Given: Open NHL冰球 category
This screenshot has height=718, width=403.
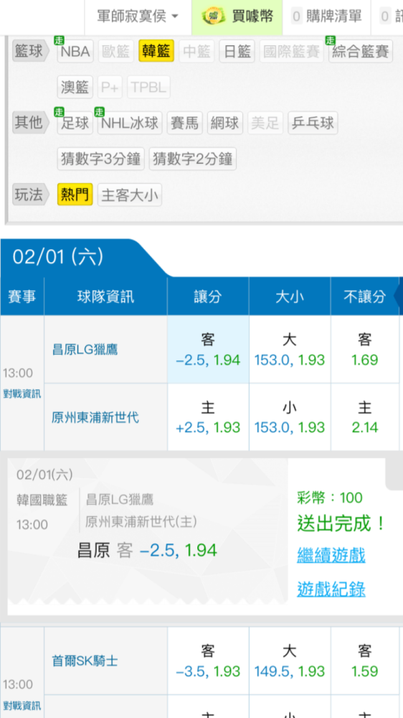Looking at the screenshot, I should click(x=130, y=123).
